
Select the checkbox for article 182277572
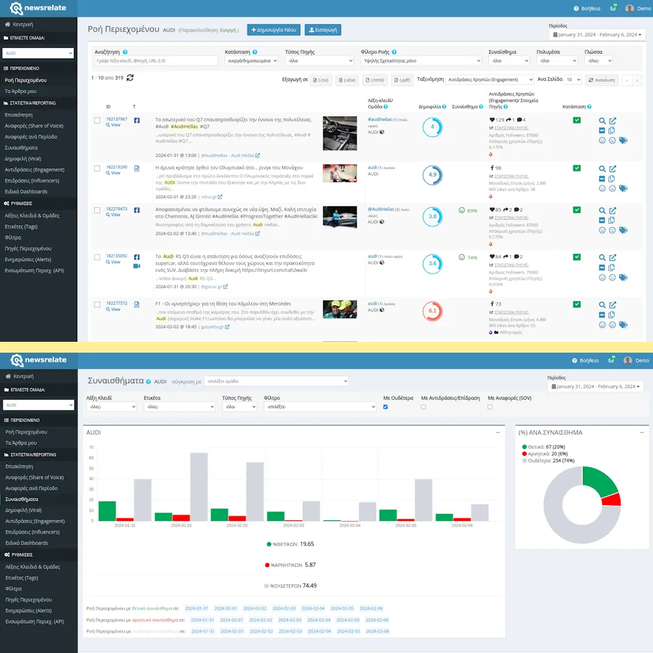coord(97,304)
